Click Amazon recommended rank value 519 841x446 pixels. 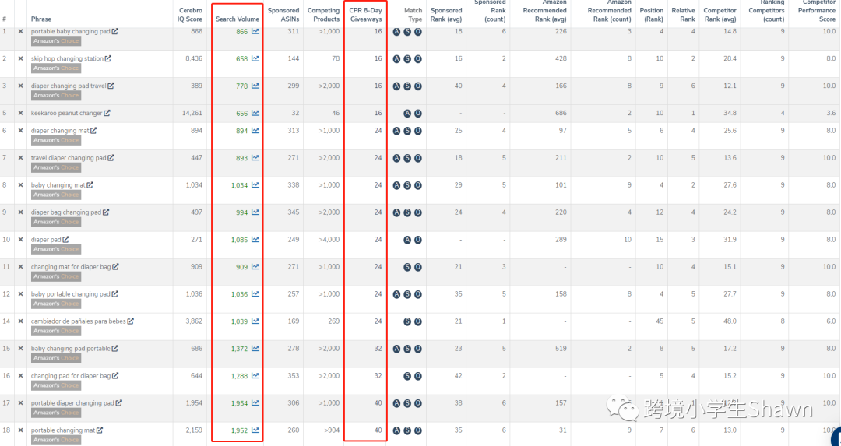click(x=561, y=349)
